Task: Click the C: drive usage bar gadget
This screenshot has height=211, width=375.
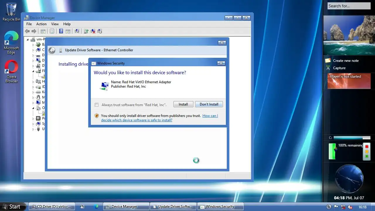Action: [352, 138]
